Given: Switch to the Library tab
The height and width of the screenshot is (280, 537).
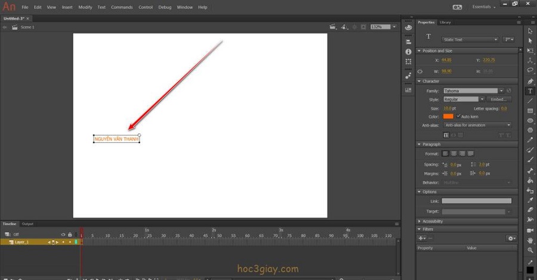Looking at the screenshot, I should tap(445, 22).
